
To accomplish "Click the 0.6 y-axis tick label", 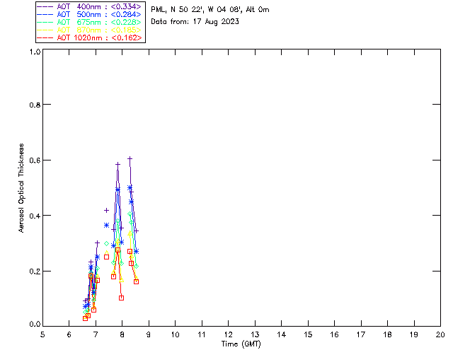I will (x=35, y=160).
